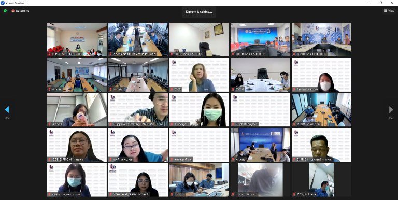This screenshot has height=200, width=398.
Task: Select the DIPROM CENTER 10 video tile
Action: [x=199, y=40]
